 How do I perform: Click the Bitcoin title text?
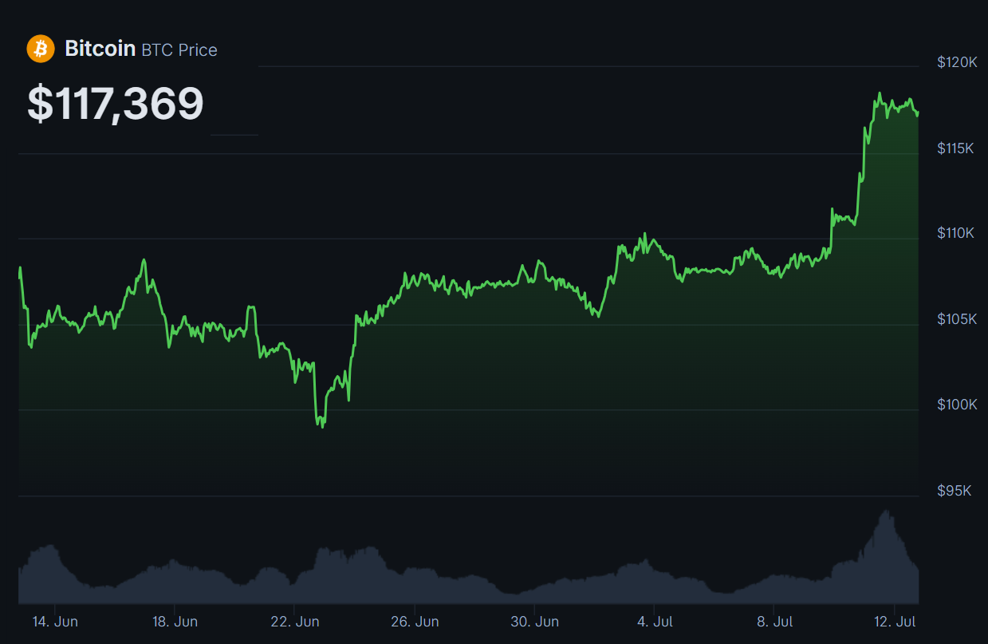100,49
